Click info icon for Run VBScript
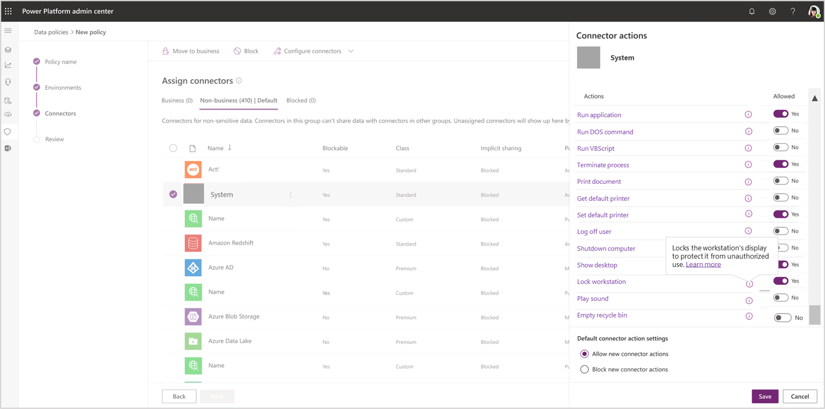 [748, 148]
